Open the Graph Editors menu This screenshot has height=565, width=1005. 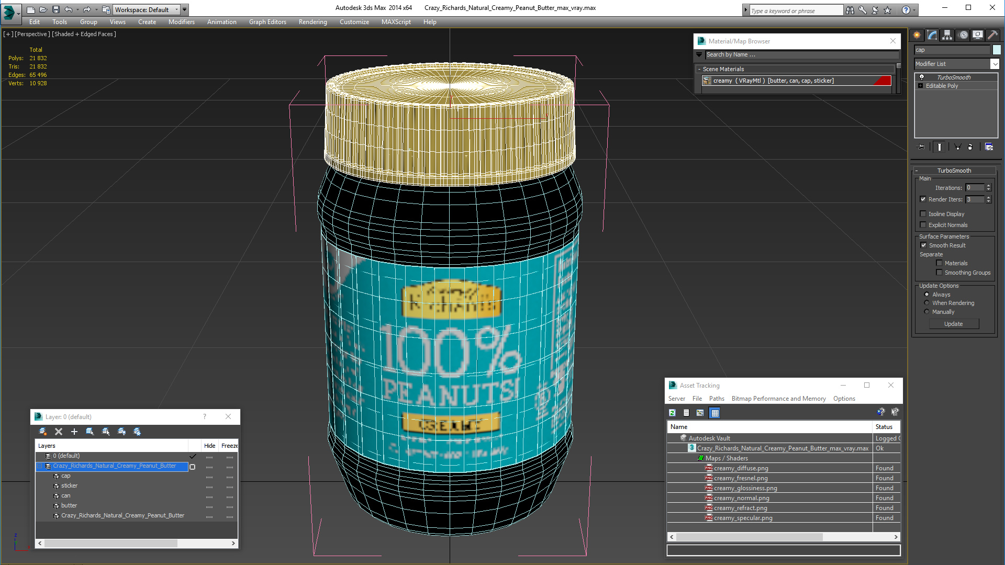click(x=267, y=22)
